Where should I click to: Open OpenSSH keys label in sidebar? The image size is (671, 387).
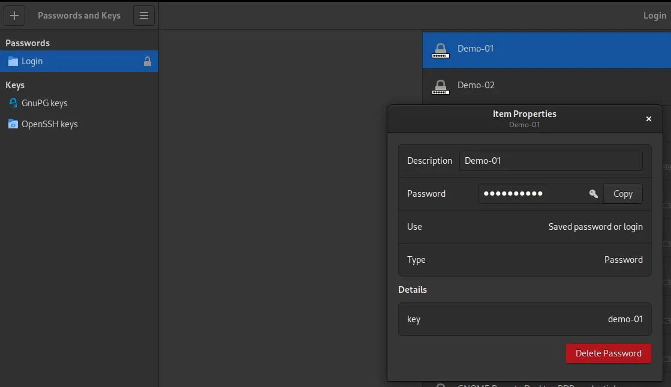click(50, 124)
